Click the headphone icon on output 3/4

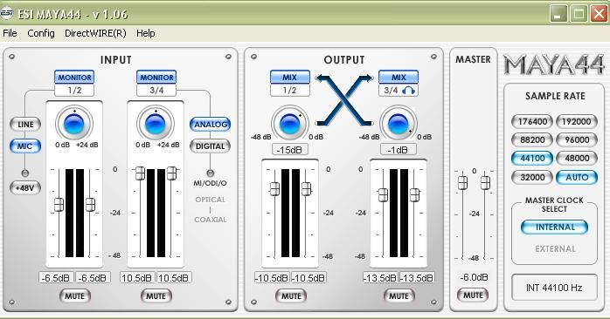408,91
